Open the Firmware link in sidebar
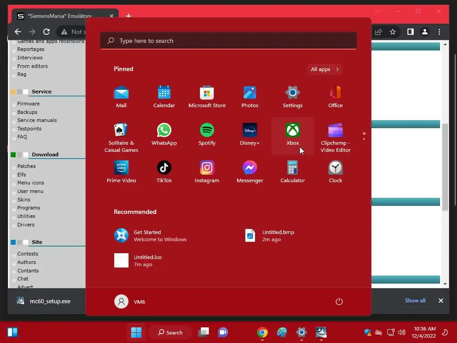Image resolution: width=457 pixels, height=343 pixels. pos(28,104)
